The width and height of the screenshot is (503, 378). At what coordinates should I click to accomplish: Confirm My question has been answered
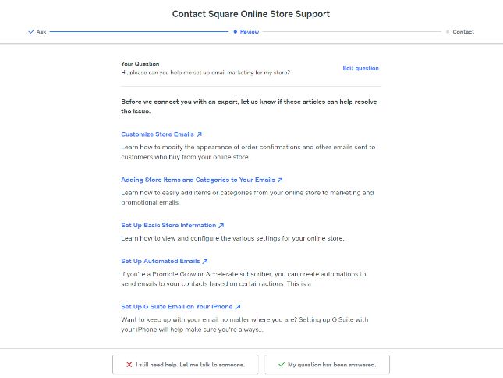(328, 365)
